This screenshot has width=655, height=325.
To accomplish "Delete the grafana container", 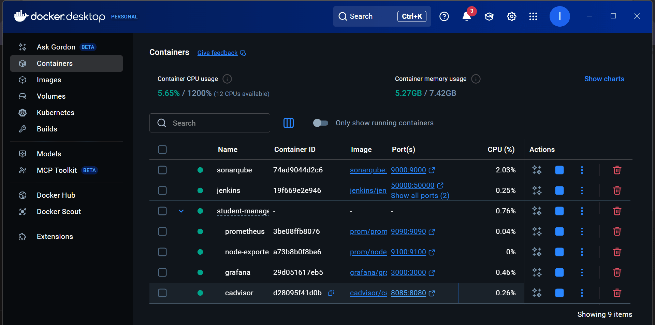I will (x=617, y=272).
